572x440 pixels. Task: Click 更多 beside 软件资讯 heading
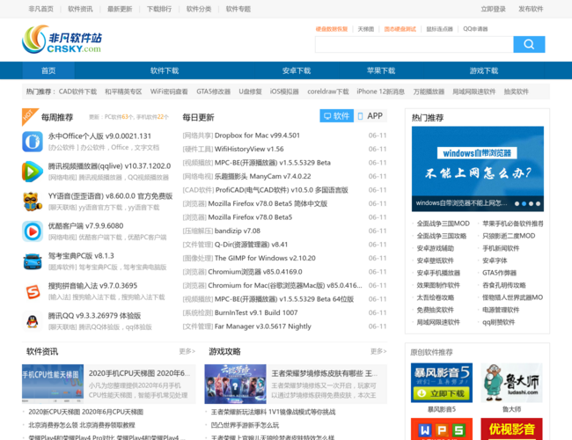[x=187, y=351]
